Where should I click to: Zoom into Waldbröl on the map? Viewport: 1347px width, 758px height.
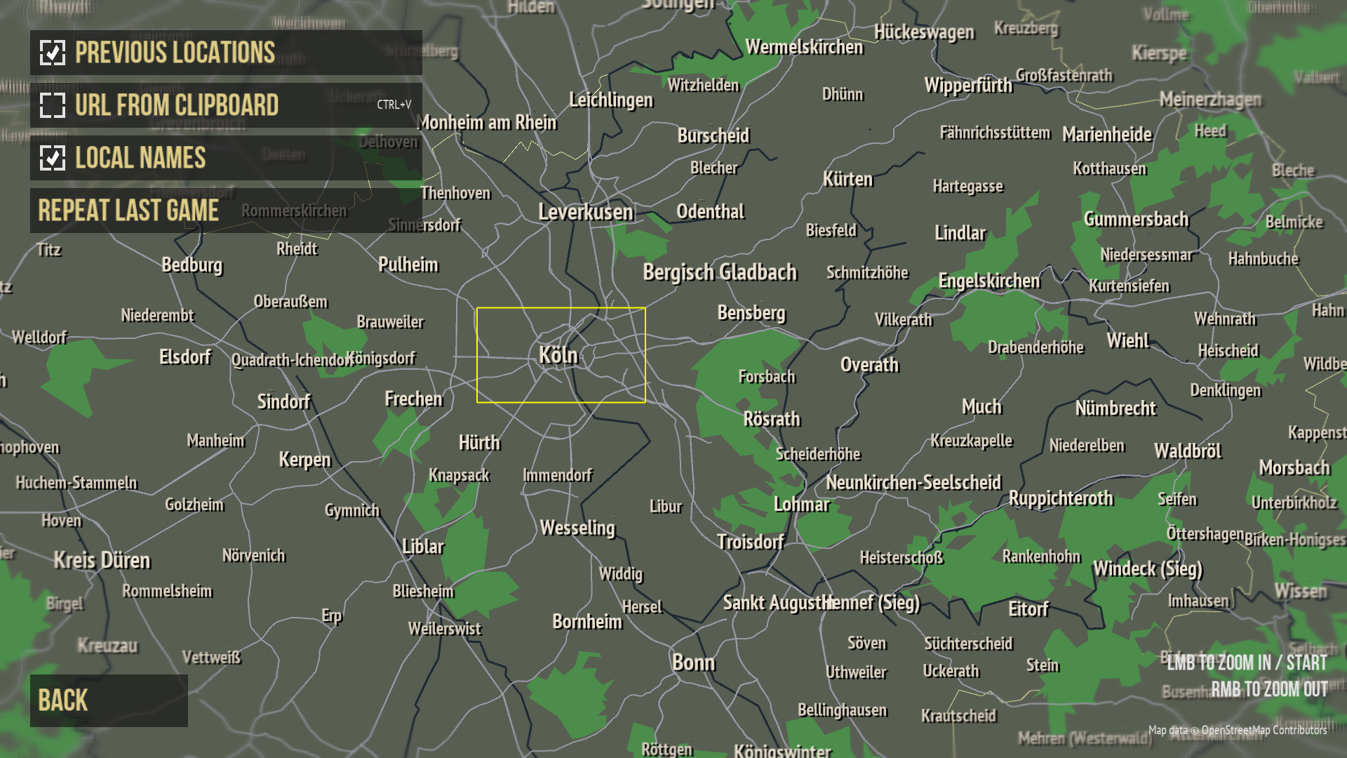click(1188, 451)
